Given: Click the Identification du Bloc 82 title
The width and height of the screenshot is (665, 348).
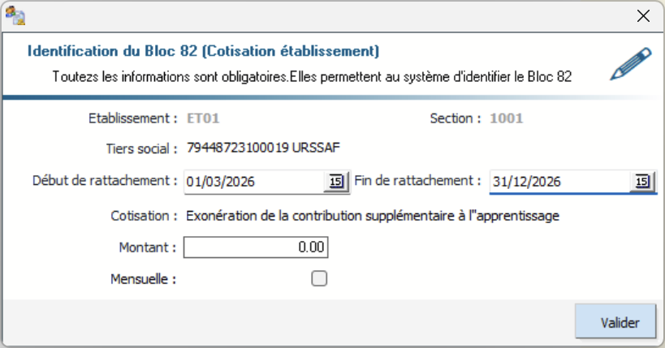Looking at the screenshot, I should click(203, 51).
